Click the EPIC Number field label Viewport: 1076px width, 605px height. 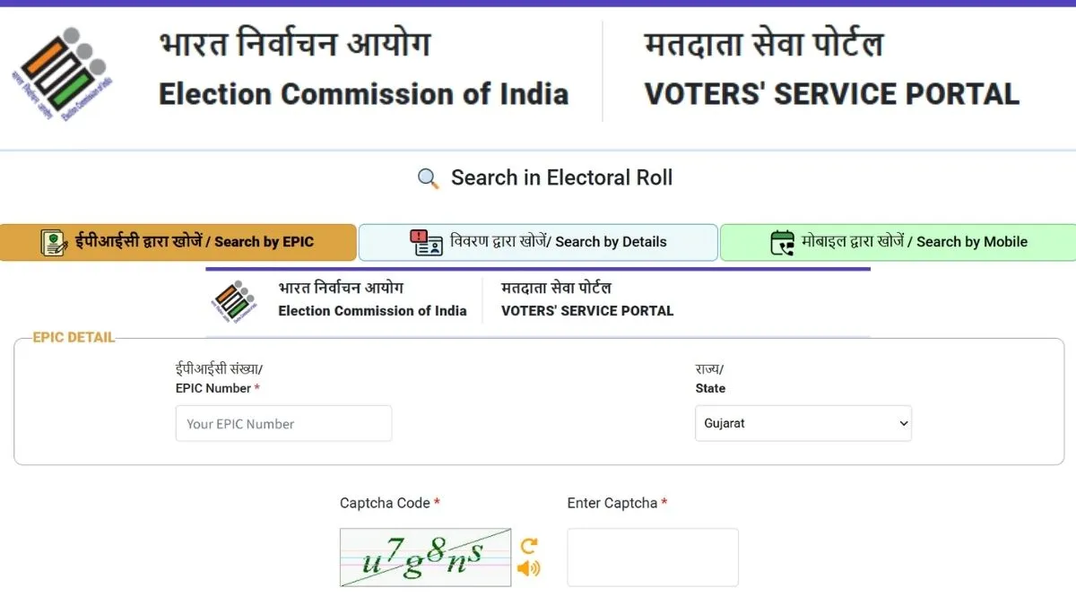click(213, 388)
